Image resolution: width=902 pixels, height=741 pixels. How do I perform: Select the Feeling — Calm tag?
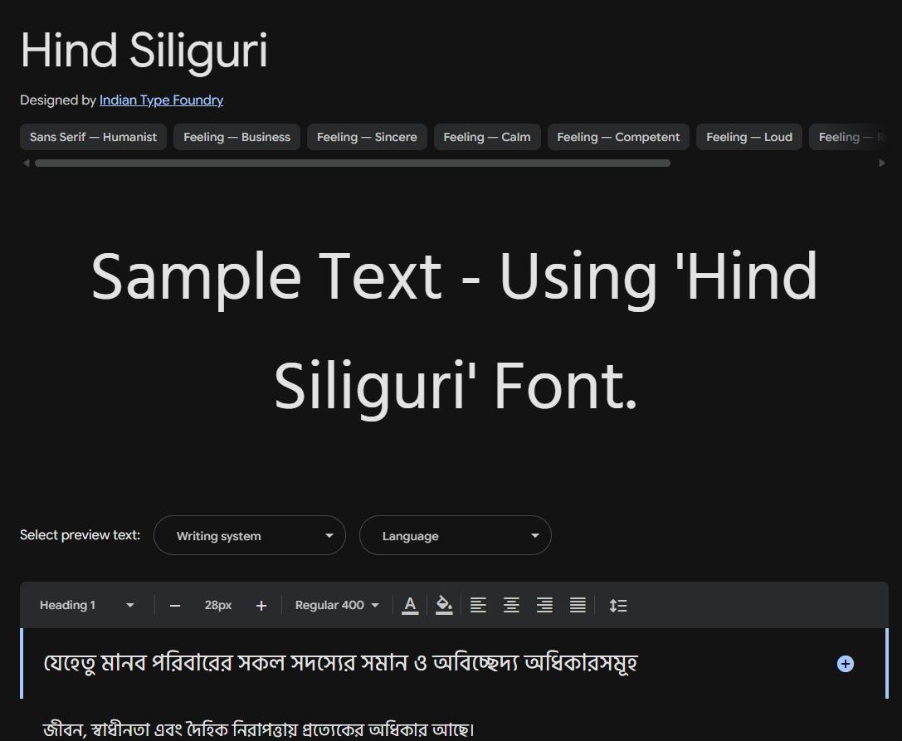coord(487,137)
